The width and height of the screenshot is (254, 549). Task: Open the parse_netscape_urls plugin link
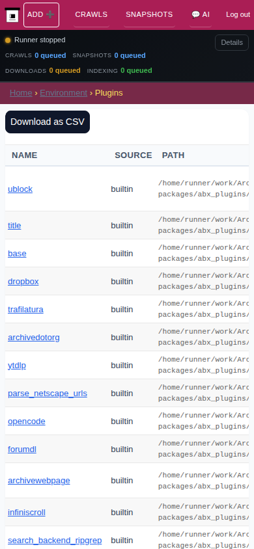pyautogui.click(x=48, y=394)
